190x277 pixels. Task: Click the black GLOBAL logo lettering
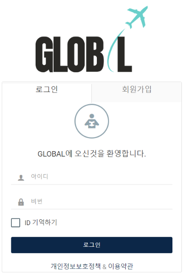coord(84,54)
